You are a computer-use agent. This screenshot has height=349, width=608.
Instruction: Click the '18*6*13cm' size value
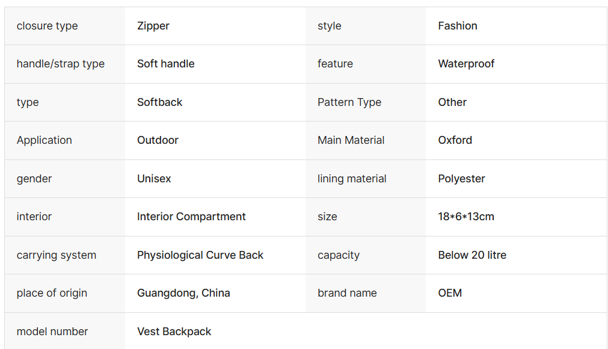coord(466,217)
